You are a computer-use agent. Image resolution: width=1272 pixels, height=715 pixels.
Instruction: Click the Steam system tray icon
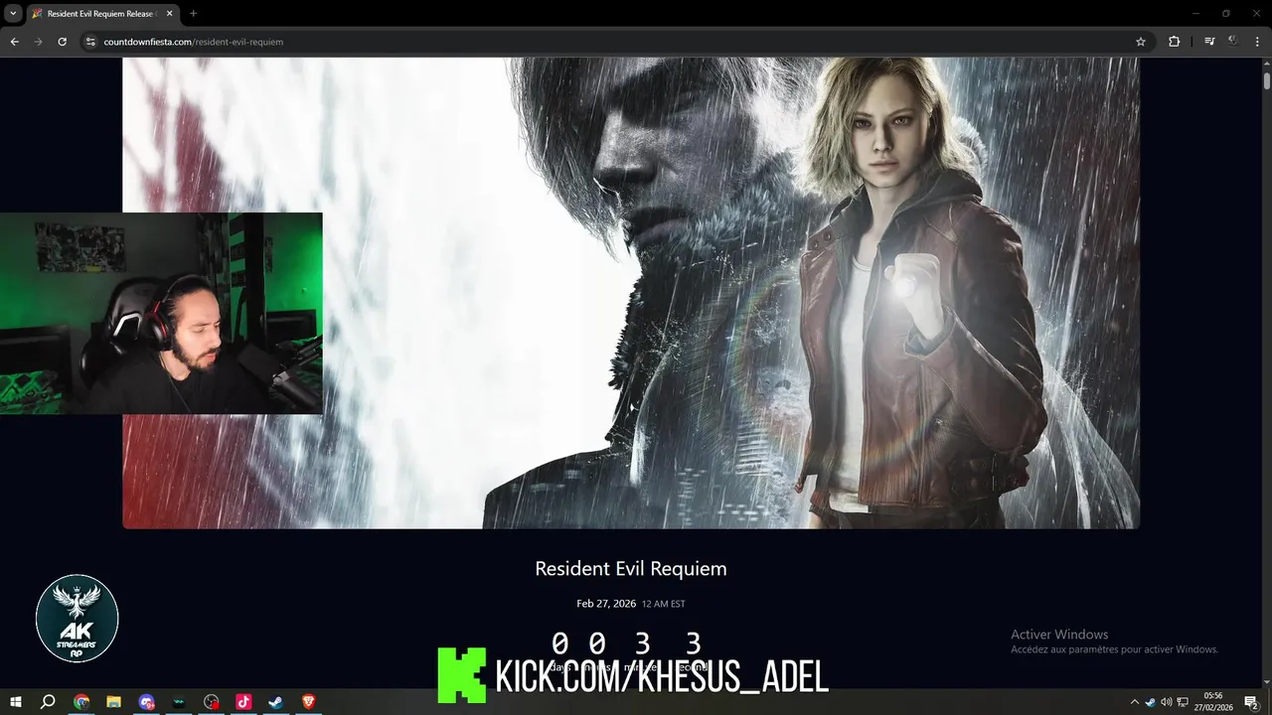coord(1151,702)
